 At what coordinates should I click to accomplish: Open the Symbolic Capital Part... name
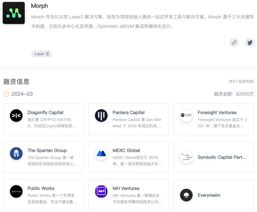coord(222,157)
